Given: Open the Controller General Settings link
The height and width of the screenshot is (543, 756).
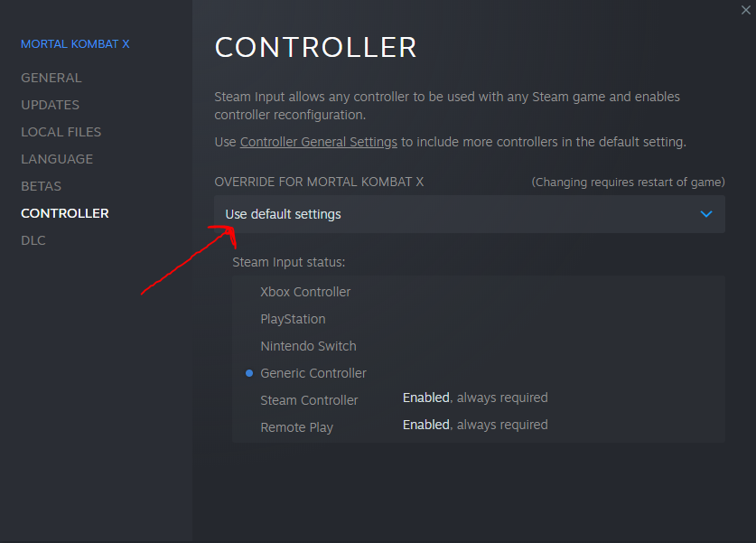Looking at the screenshot, I should pyautogui.click(x=319, y=142).
